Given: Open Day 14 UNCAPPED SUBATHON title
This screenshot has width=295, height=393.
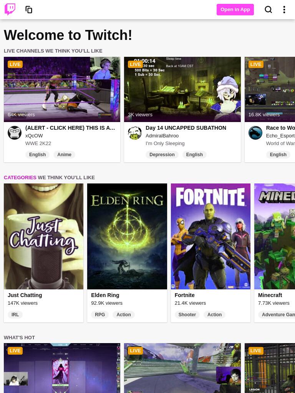Looking at the screenshot, I should (186, 128).
